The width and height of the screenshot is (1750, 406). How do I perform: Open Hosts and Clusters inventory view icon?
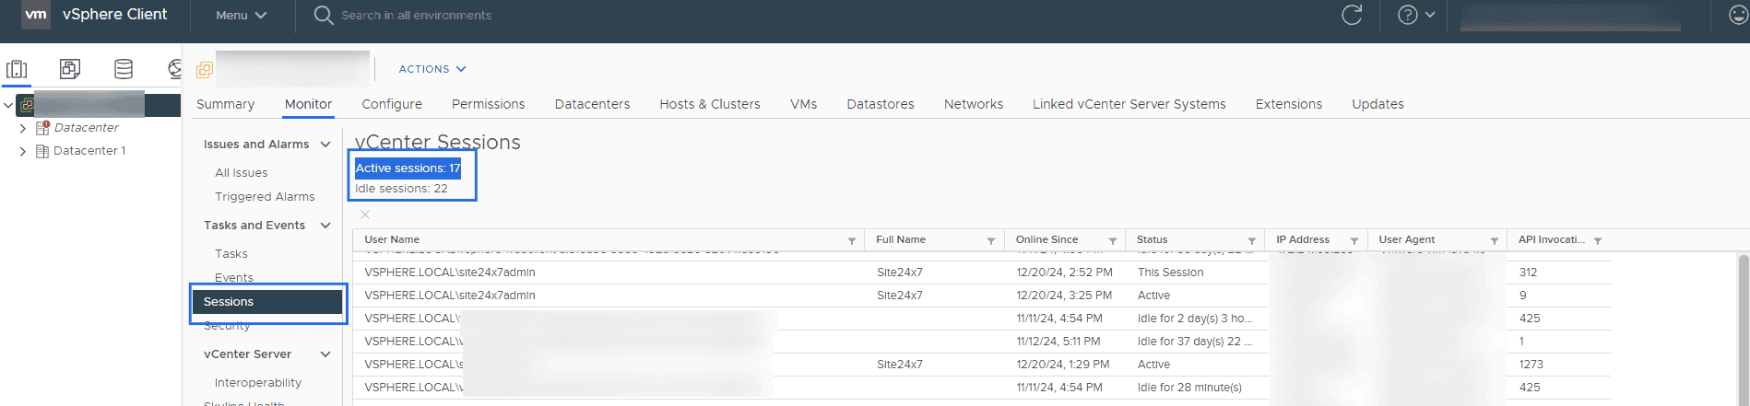pyautogui.click(x=17, y=69)
